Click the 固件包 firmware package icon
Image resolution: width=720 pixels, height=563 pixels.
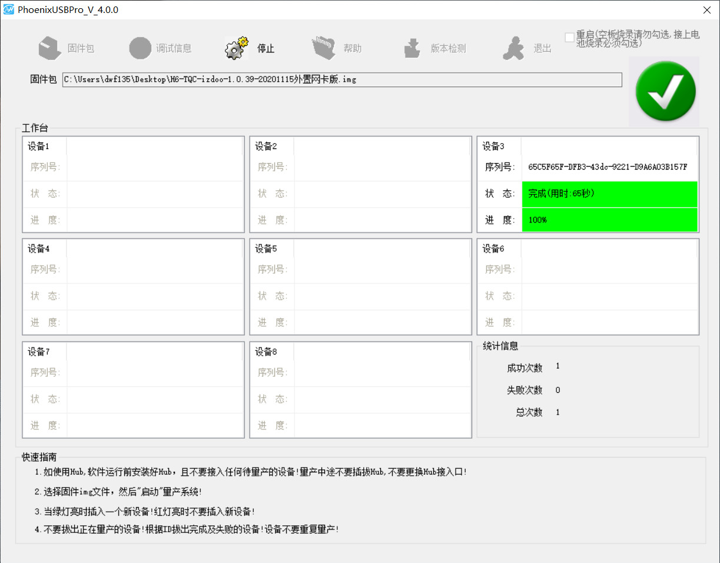pyautogui.click(x=50, y=48)
